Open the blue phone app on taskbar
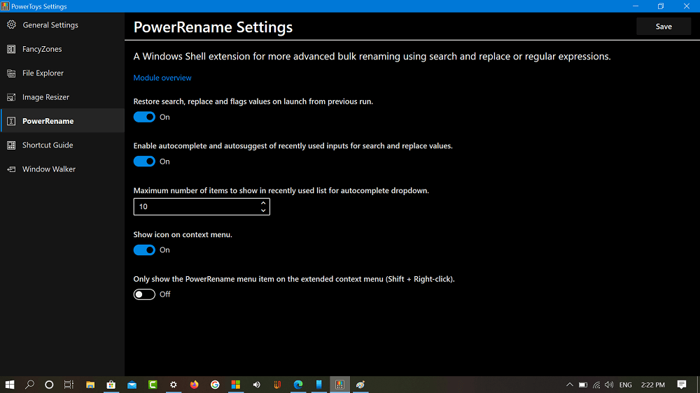The width and height of the screenshot is (700, 393). 318,385
